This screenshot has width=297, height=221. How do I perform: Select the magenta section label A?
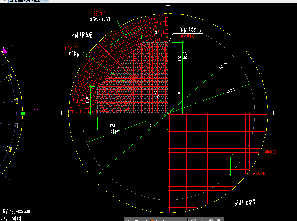36,108
